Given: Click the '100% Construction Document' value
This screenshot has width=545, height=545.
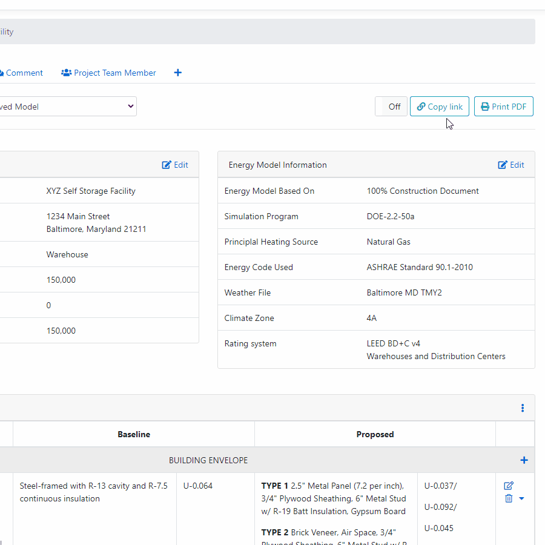Looking at the screenshot, I should tap(423, 191).
